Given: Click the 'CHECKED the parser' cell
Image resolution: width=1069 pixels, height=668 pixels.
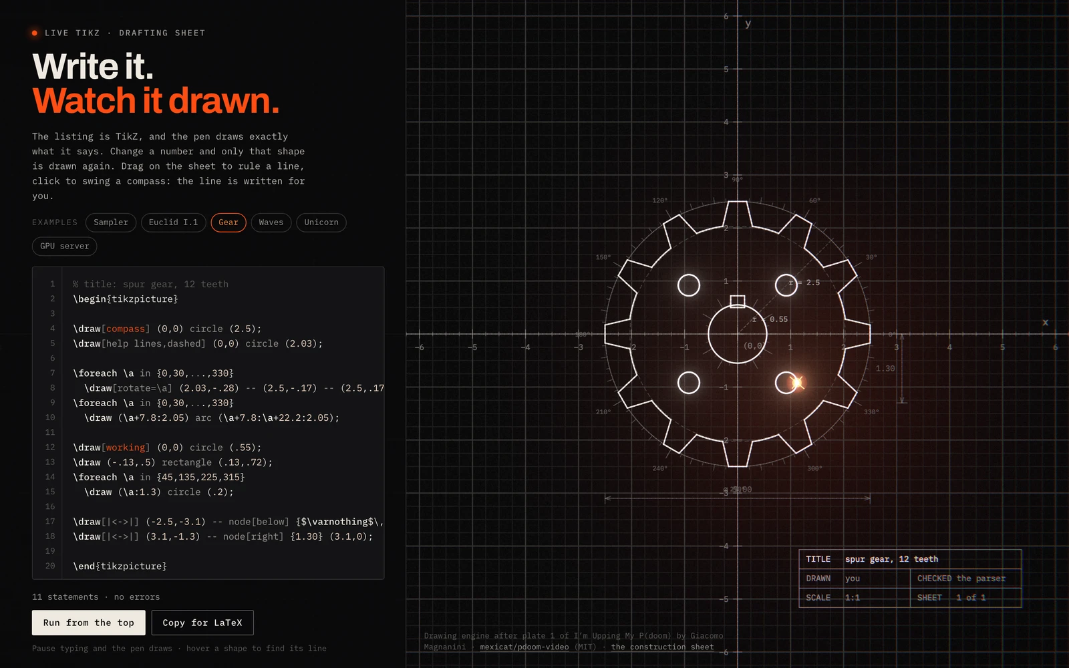Looking at the screenshot, I should (965, 578).
